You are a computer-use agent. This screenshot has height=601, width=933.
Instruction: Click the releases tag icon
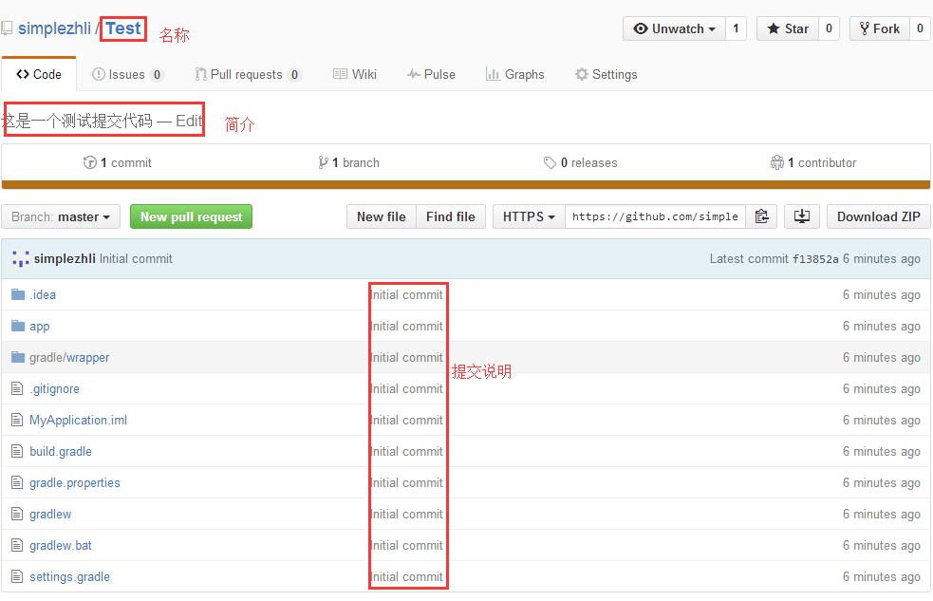(x=550, y=162)
